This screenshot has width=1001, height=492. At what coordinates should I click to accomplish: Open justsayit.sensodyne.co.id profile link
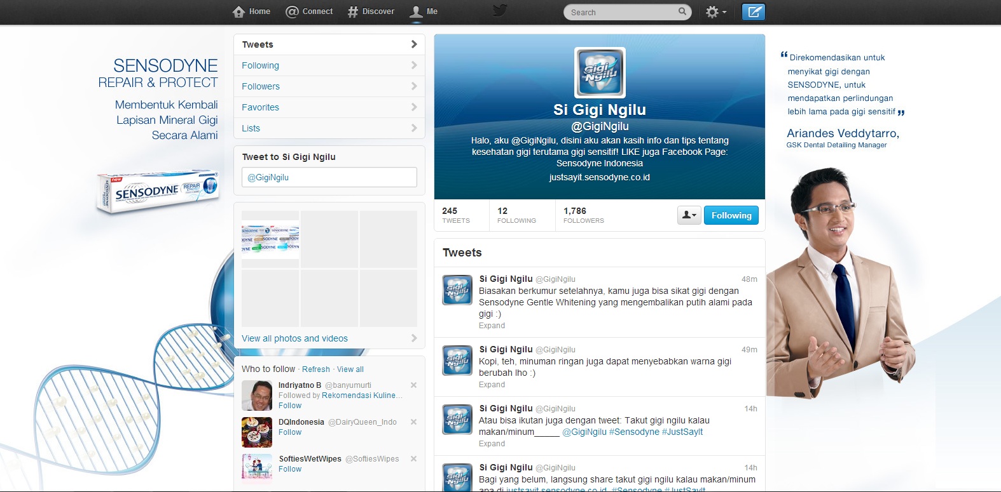600,177
